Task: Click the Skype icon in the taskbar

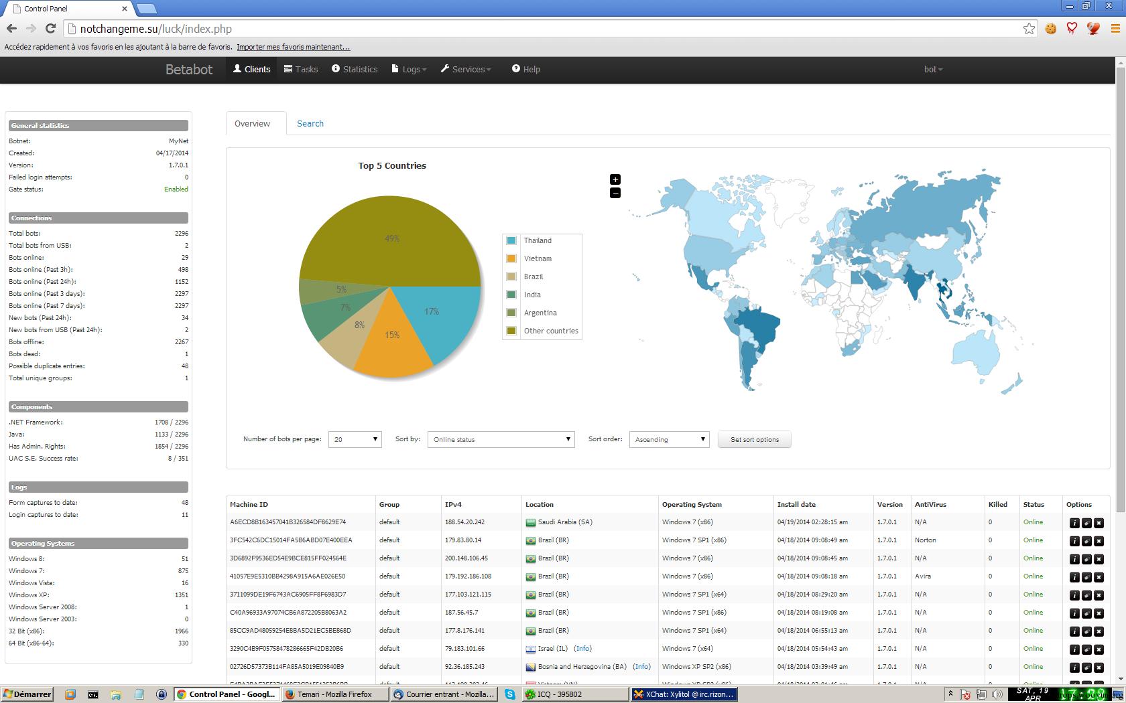Action: point(510,694)
